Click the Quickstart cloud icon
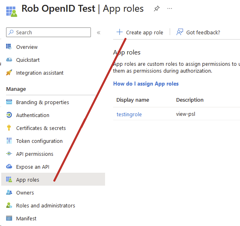 pos(9,59)
